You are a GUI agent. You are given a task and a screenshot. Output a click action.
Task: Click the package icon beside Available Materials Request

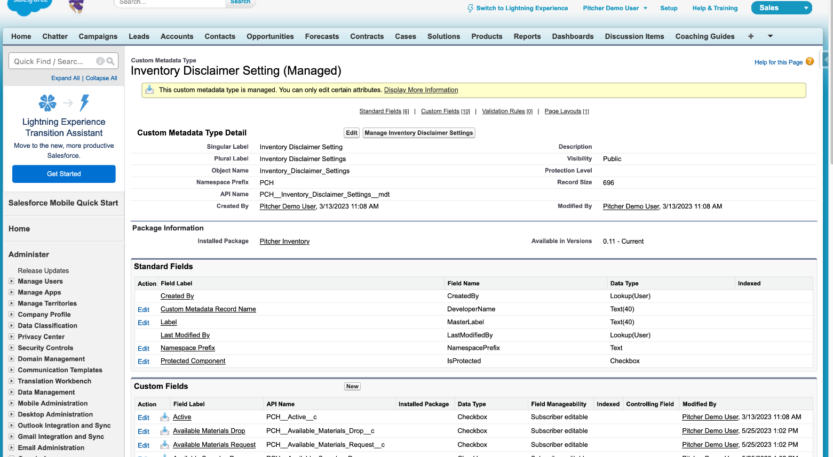pos(165,445)
